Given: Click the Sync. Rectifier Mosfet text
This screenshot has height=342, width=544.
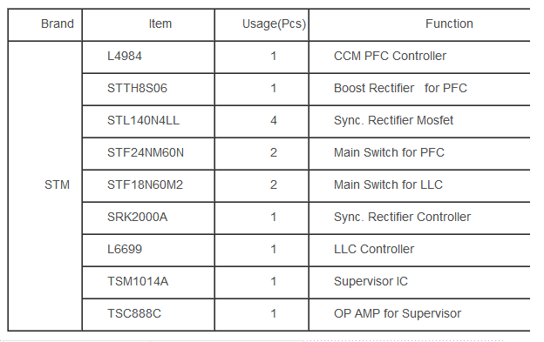Looking at the screenshot, I should pyautogui.click(x=393, y=120).
